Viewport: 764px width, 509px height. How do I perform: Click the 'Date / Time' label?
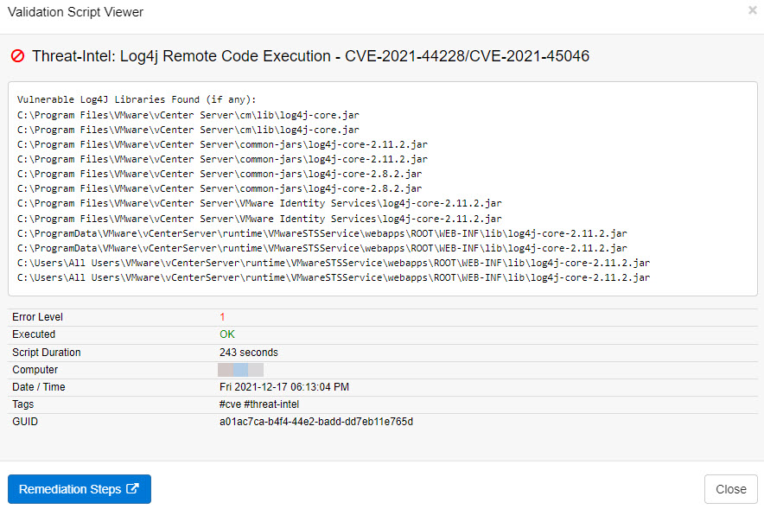39,387
